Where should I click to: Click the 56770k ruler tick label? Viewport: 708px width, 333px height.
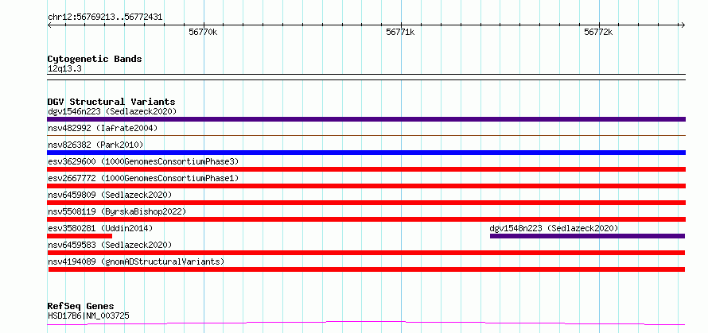[x=203, y=32]
